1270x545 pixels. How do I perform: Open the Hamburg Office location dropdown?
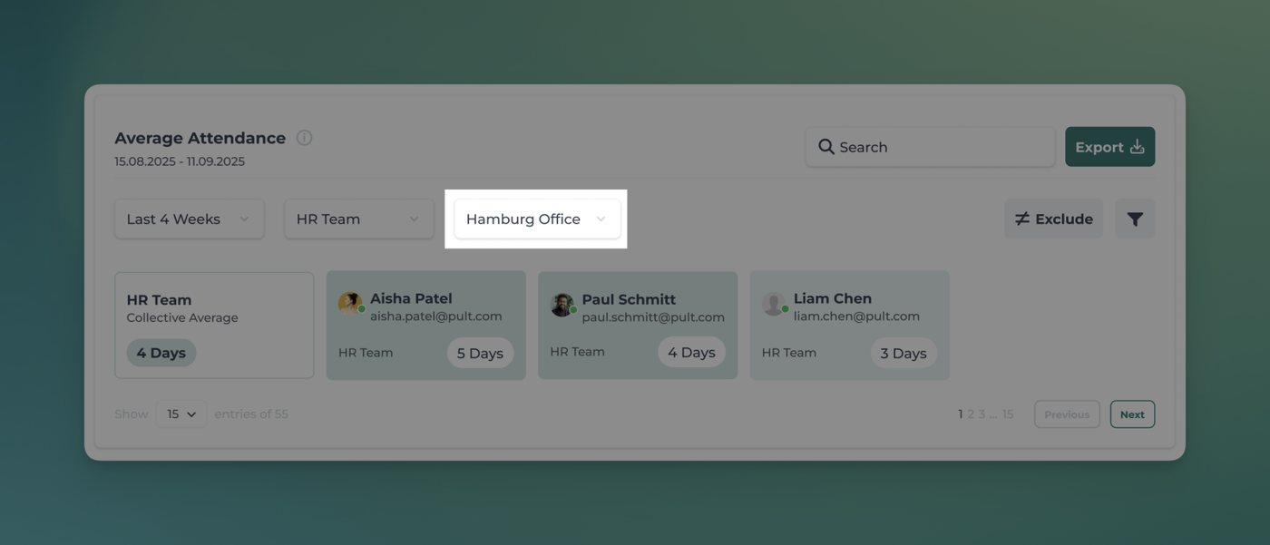tap(536, 219)
